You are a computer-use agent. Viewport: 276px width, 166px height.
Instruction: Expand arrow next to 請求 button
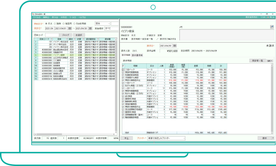point(273,138)
